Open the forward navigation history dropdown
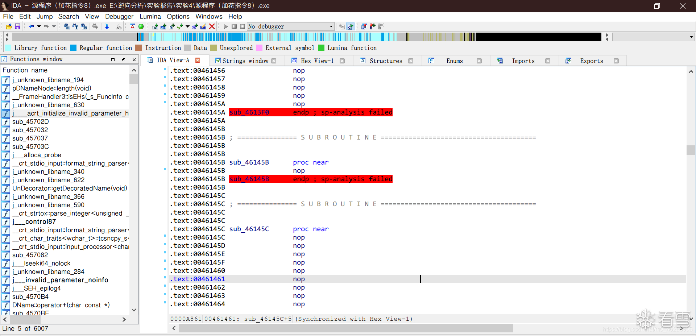 (x=54, y=26)
